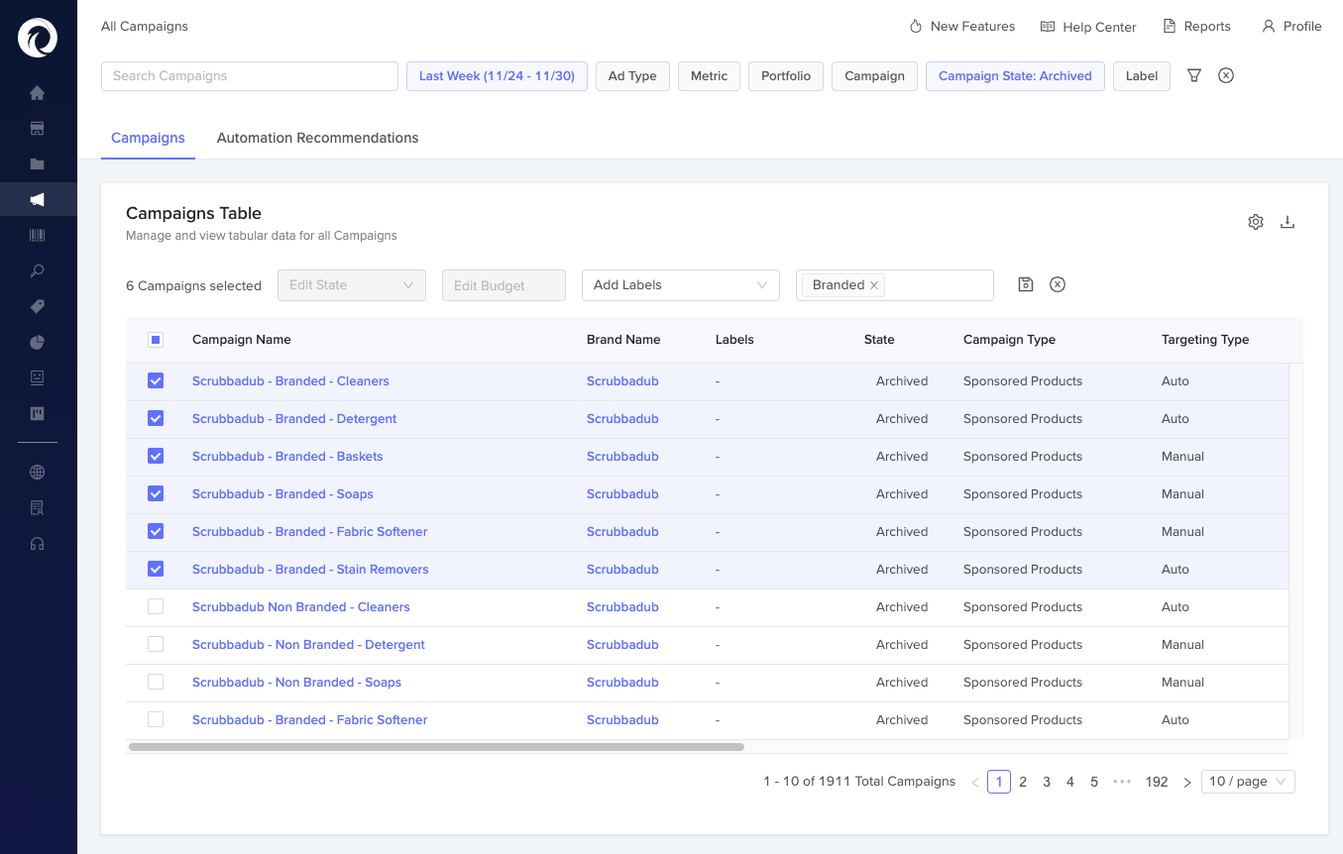The height and width of the screenshot is (854, 1343).
Task: Open the globe icon in the sidebar
Action: point(37,472)
